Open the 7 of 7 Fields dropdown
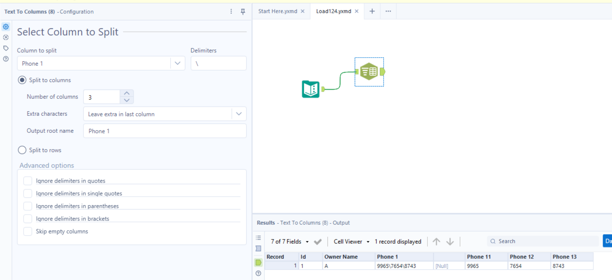The width and height of the screenshot is (612, 280). pyautogui.click(x=307, y=241)
